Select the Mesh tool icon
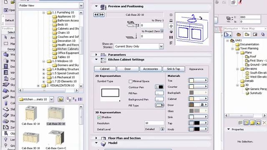This screenshot has height=150, width=267. (6, 121)
